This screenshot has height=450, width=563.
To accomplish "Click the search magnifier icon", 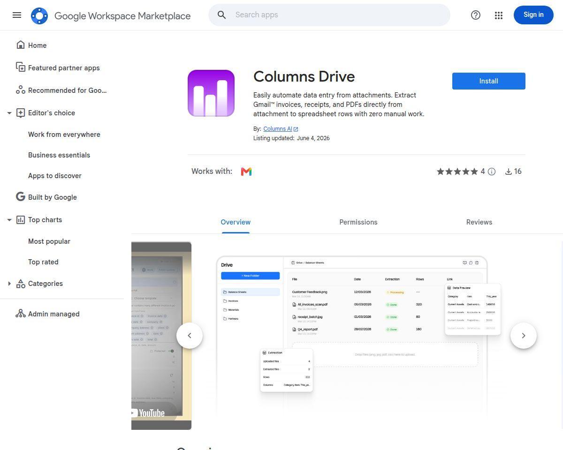I will (222, 15).
